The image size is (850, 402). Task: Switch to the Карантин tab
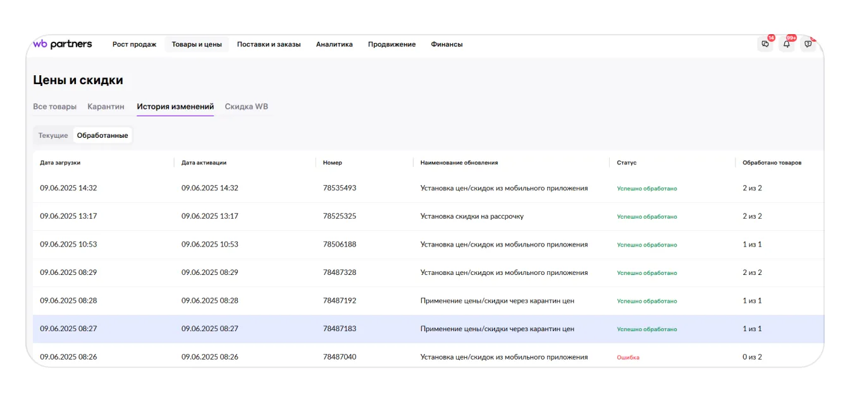click(x=106, y=107)
